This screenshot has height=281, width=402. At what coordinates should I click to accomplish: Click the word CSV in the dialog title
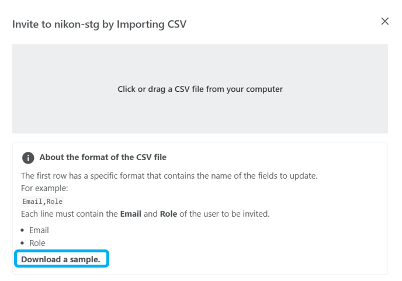pos(176,25)
